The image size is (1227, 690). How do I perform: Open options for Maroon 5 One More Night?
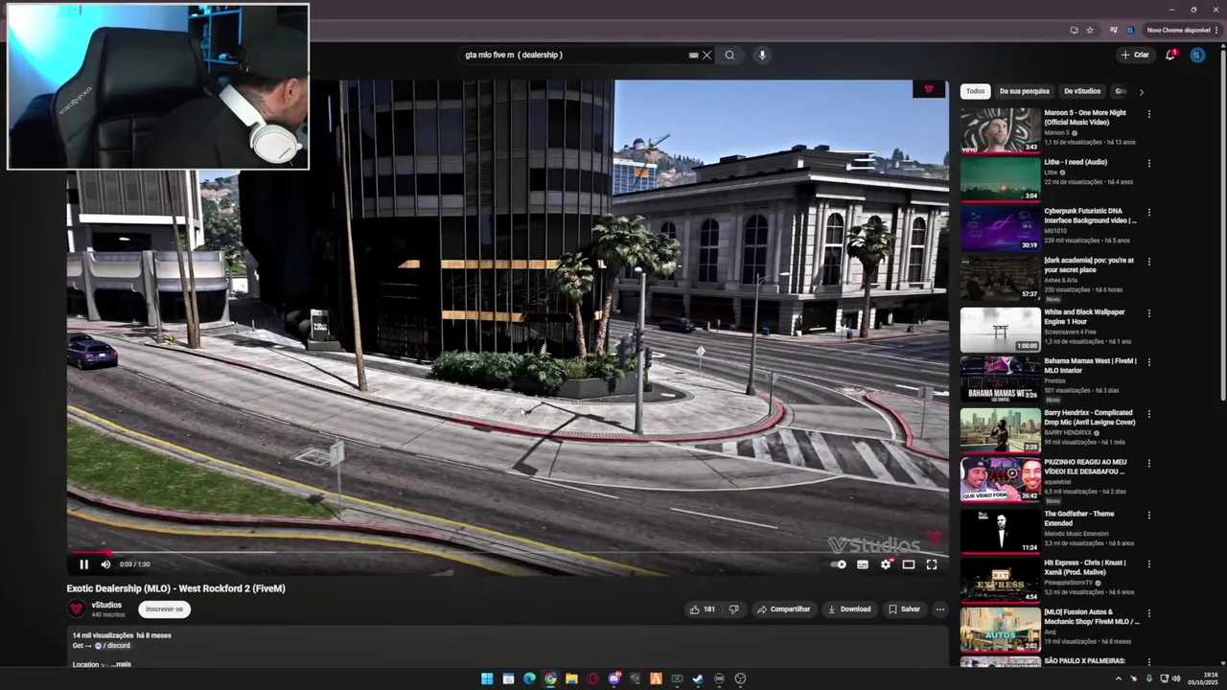pos(1148,114)
